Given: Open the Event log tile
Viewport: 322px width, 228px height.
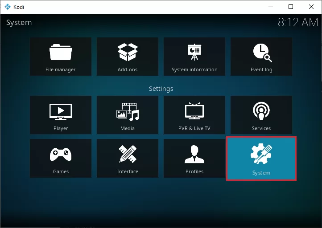Looking at the screenshot, I should (x=261, y=57).
